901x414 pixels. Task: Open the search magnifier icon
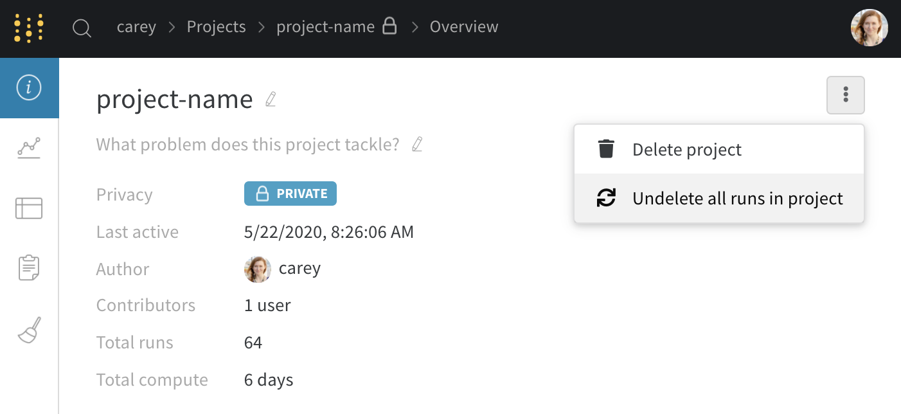(x=82, y=28)
